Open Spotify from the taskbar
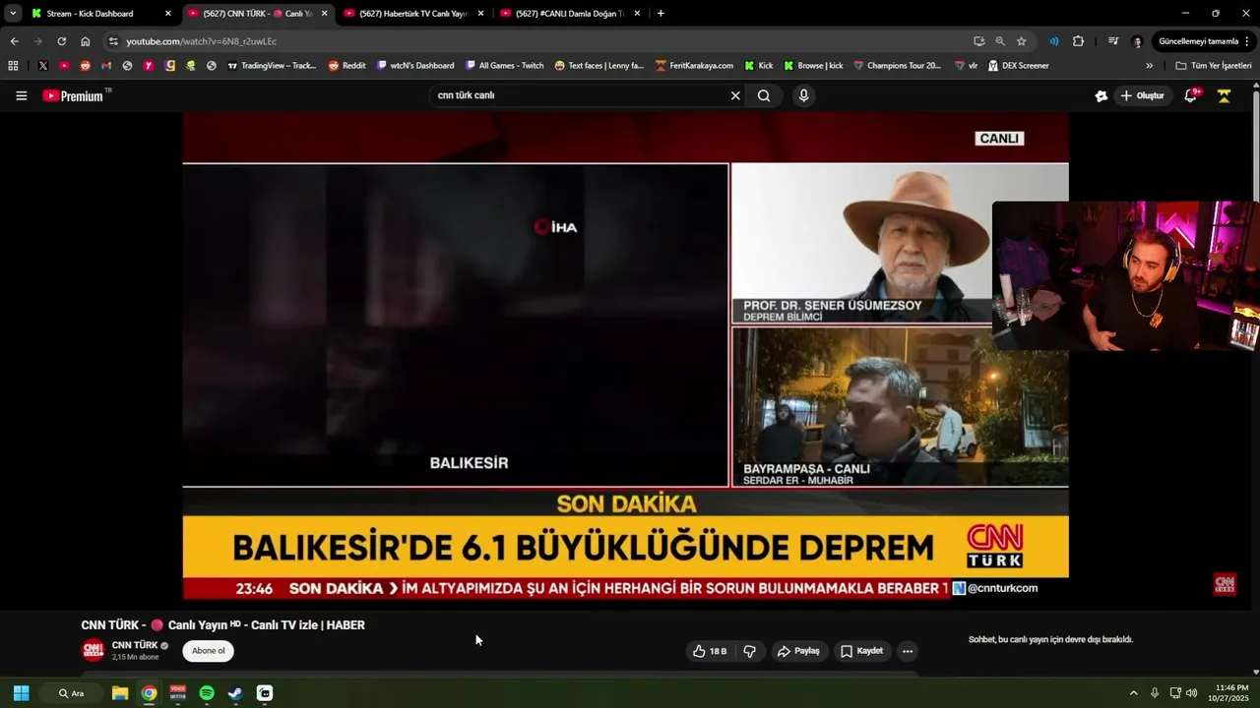This screenshot has height=708, width=1260. [207, 693]
